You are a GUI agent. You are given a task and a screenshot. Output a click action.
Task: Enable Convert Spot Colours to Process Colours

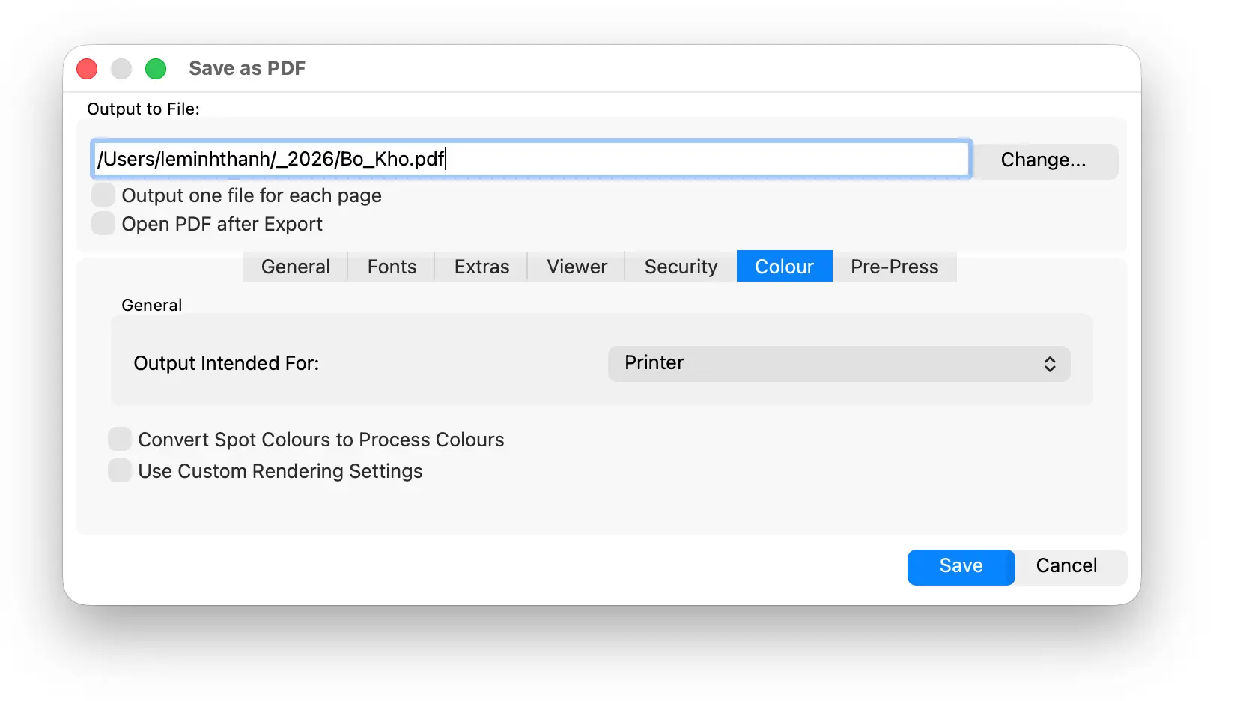tap(120, 439)
